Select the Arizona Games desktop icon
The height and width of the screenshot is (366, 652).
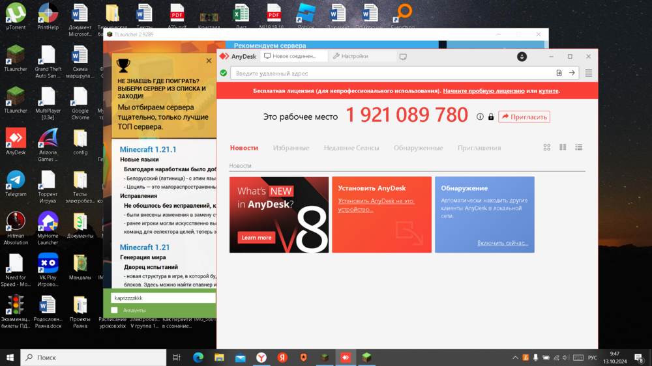(x=48, y=145)
